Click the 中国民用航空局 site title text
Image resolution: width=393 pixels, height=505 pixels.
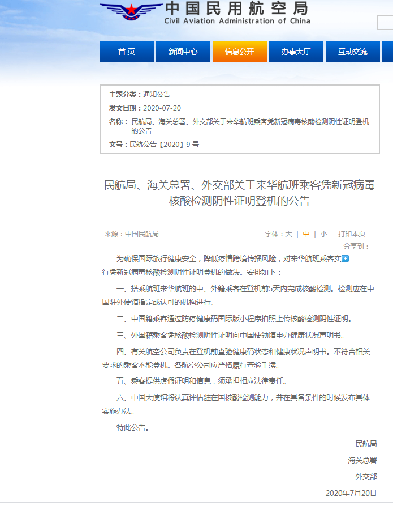tap(236, 9)
